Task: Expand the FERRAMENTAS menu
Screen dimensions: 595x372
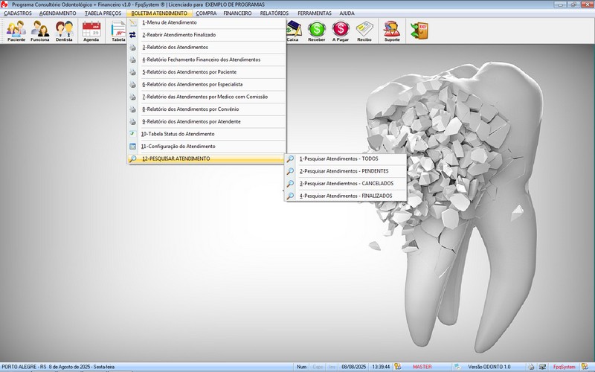Action: pos(315,13)
